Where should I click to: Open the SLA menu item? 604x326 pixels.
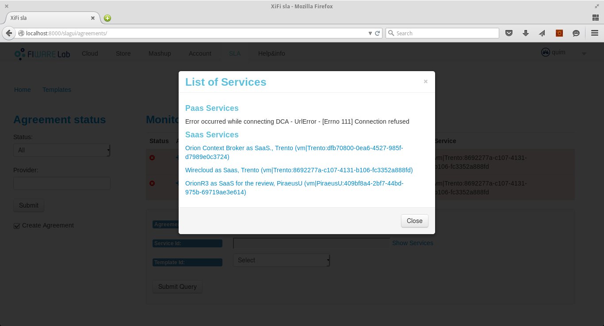point(235,53)
